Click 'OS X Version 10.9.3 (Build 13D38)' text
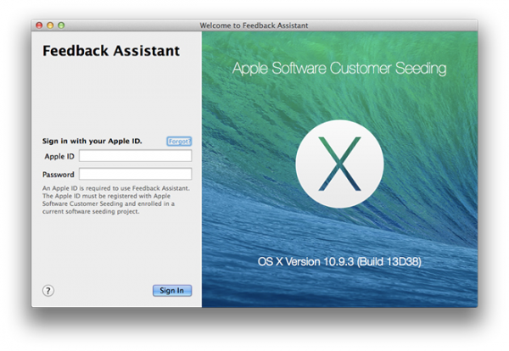 [x=339, y=261]
